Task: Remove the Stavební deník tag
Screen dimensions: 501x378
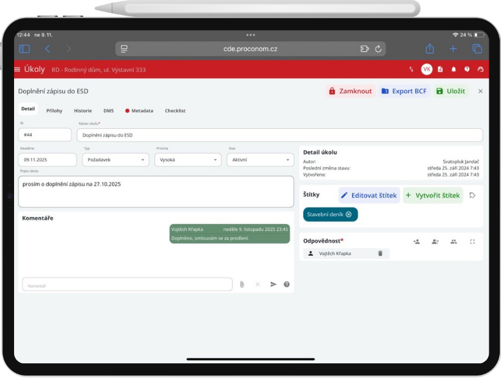Action: click(349, 214)
